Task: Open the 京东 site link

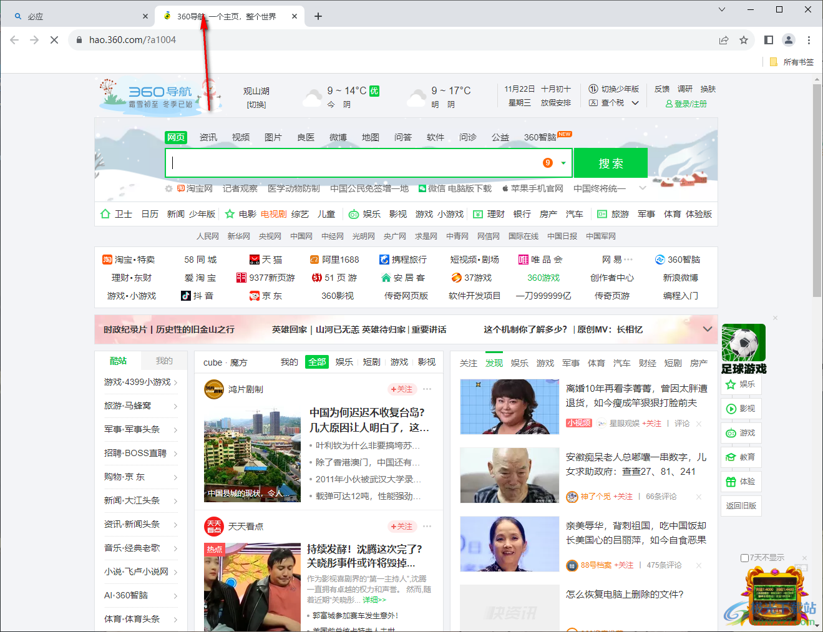Action: [266, 296]
